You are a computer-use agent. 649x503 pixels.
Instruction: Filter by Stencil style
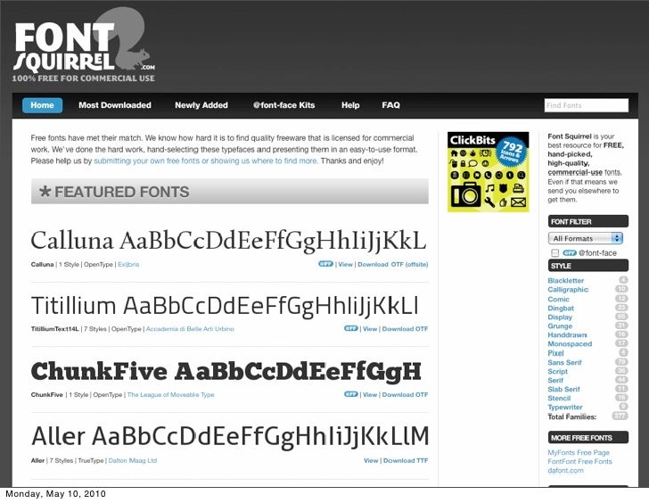559,398
